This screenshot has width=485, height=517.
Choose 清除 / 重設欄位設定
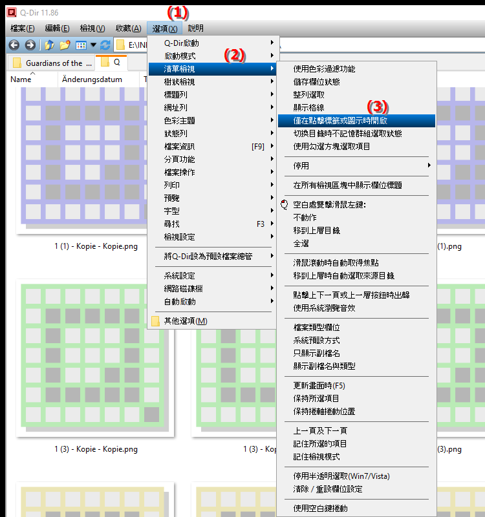tap(357, 489)
